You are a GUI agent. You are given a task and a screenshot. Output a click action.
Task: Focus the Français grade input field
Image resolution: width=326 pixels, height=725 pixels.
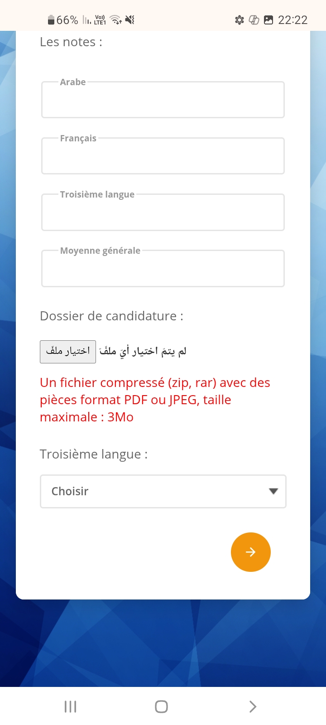[163, 156]
